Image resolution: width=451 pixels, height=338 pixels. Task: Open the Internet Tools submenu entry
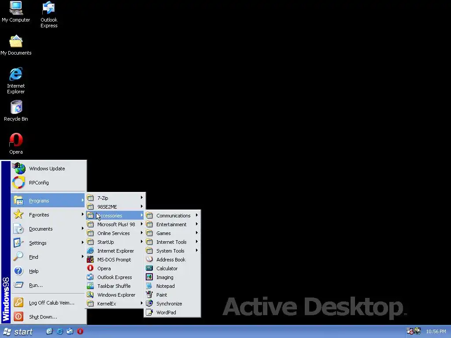(172, 242)
